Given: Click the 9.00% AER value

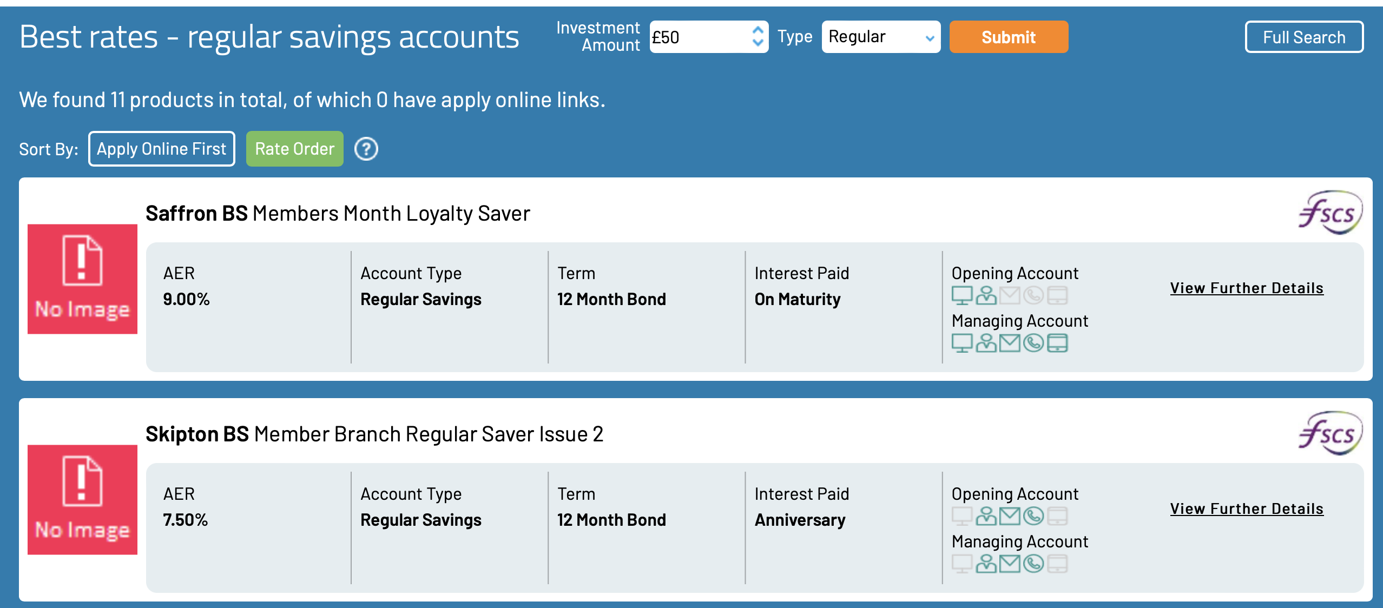Looking at the screenshot, I should point(186,299).
